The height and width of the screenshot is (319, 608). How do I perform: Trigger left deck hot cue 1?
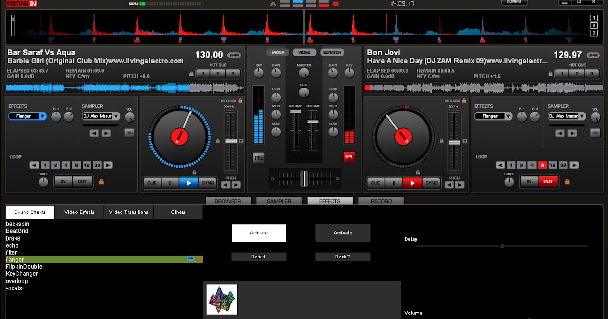coord(203,74)
